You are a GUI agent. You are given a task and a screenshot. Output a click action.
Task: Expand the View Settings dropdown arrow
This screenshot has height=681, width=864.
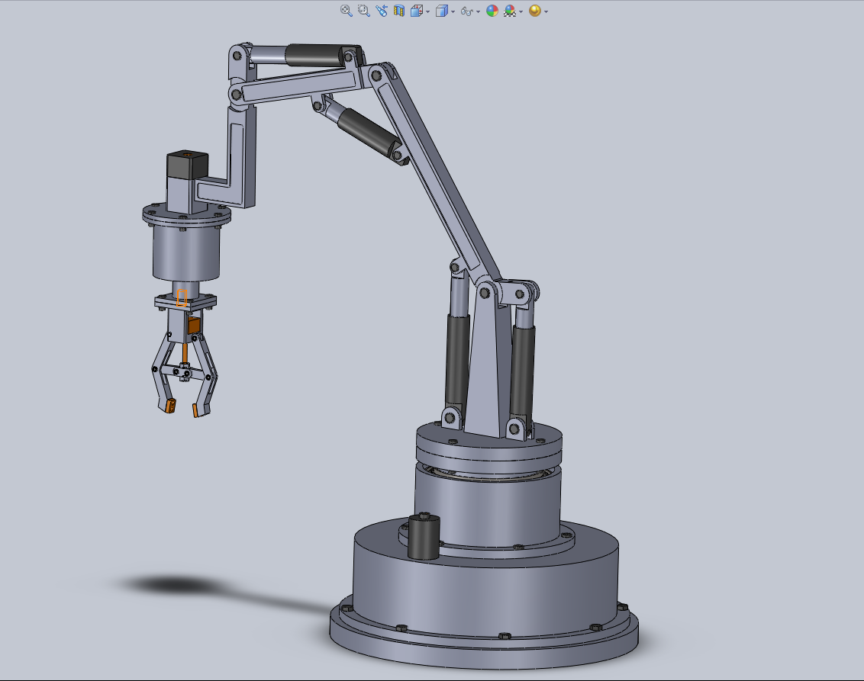pyautogui.click(x=546, y=11)
